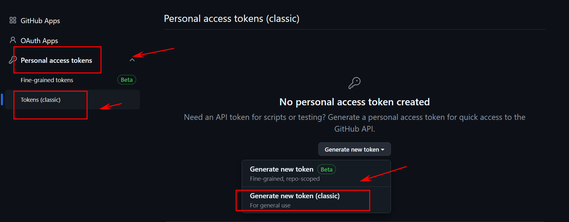Viewport: 569px width, 222px height.
Task: Click the For general use description
Action: [x=270, y=205]
